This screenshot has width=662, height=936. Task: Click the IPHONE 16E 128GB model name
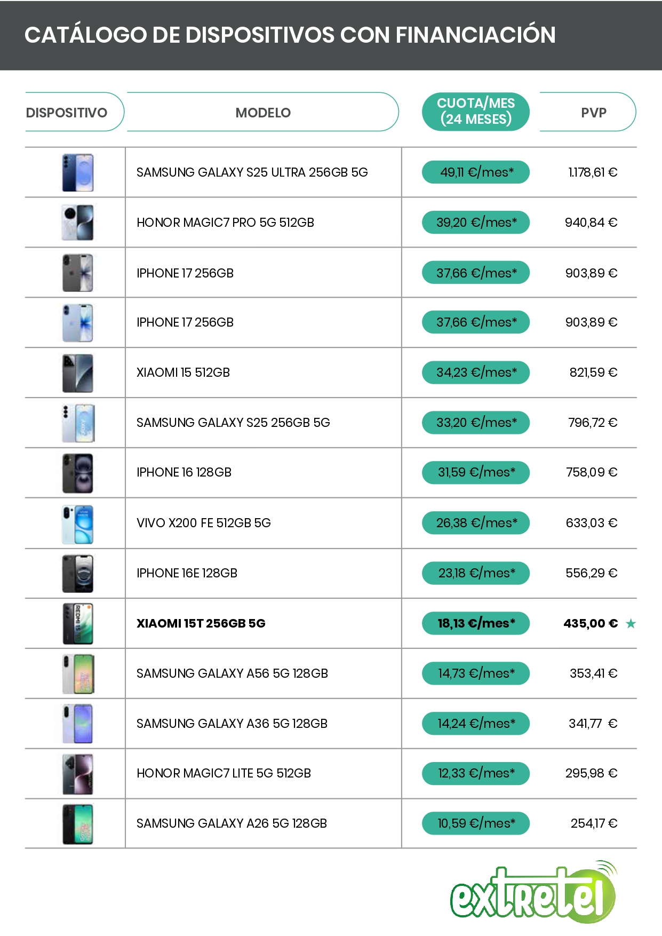click(187, 573)
